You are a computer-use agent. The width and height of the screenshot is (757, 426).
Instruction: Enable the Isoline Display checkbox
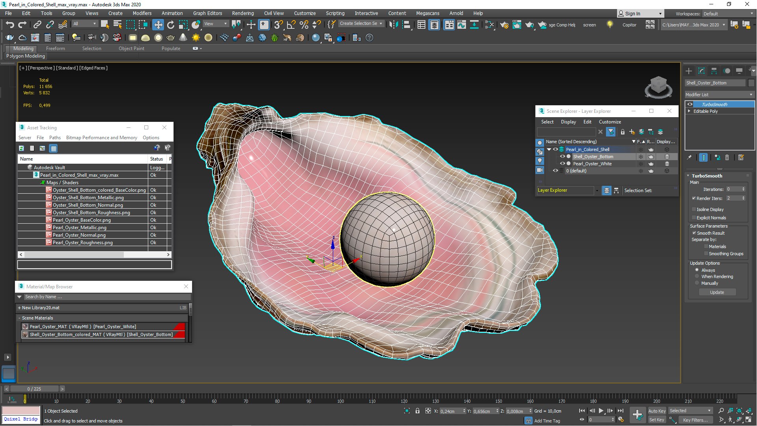694,209
